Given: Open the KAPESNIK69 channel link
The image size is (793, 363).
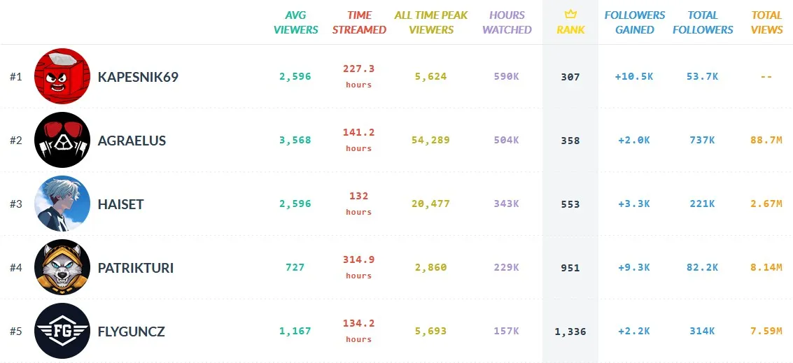Looking at the screenshot, I should pyautogui.click(x=138, y=77).
